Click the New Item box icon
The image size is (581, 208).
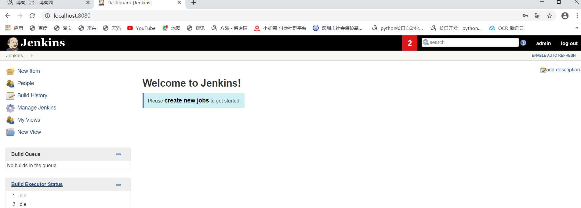pos(10,71)
